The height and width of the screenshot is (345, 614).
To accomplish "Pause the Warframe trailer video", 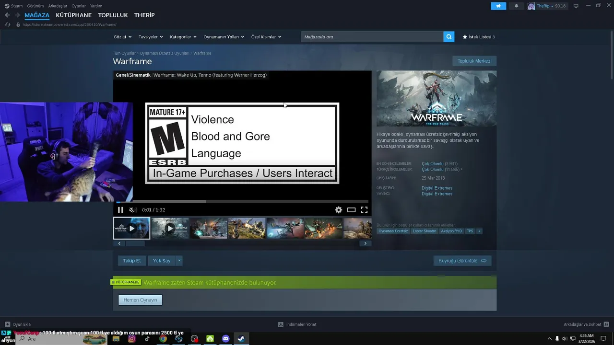I will (120, 210).
